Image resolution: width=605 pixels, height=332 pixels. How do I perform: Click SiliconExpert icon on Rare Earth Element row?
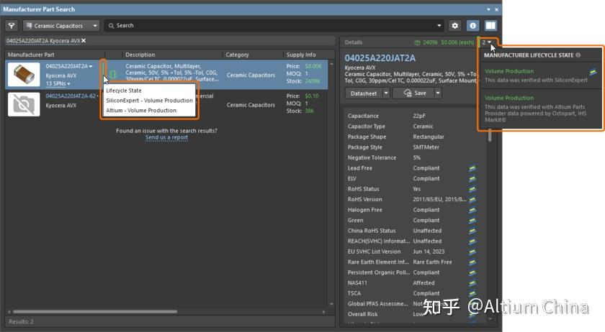coord(472,262)
